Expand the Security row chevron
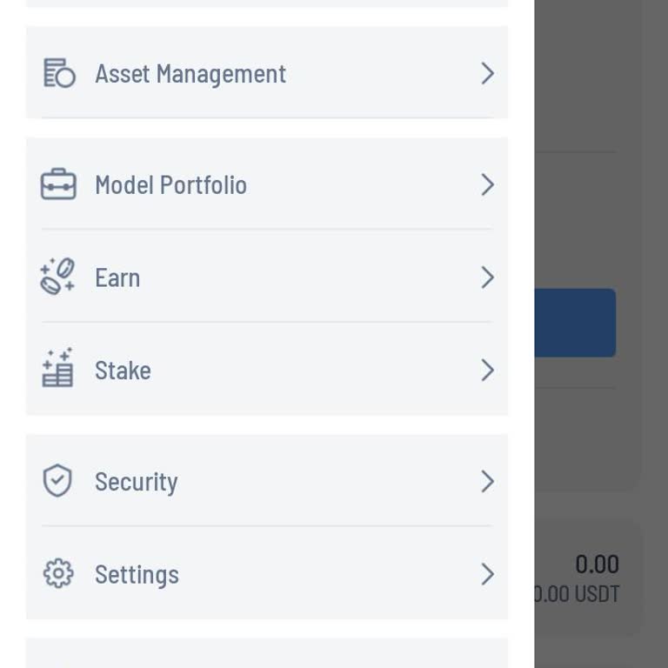 point(487,481)
